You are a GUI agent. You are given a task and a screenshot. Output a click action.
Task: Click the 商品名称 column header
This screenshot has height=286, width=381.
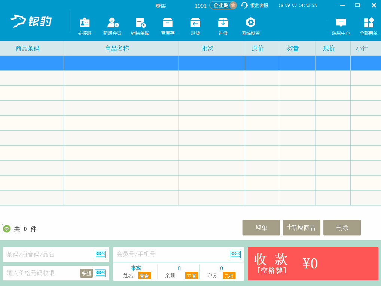(x=121, y=48)
